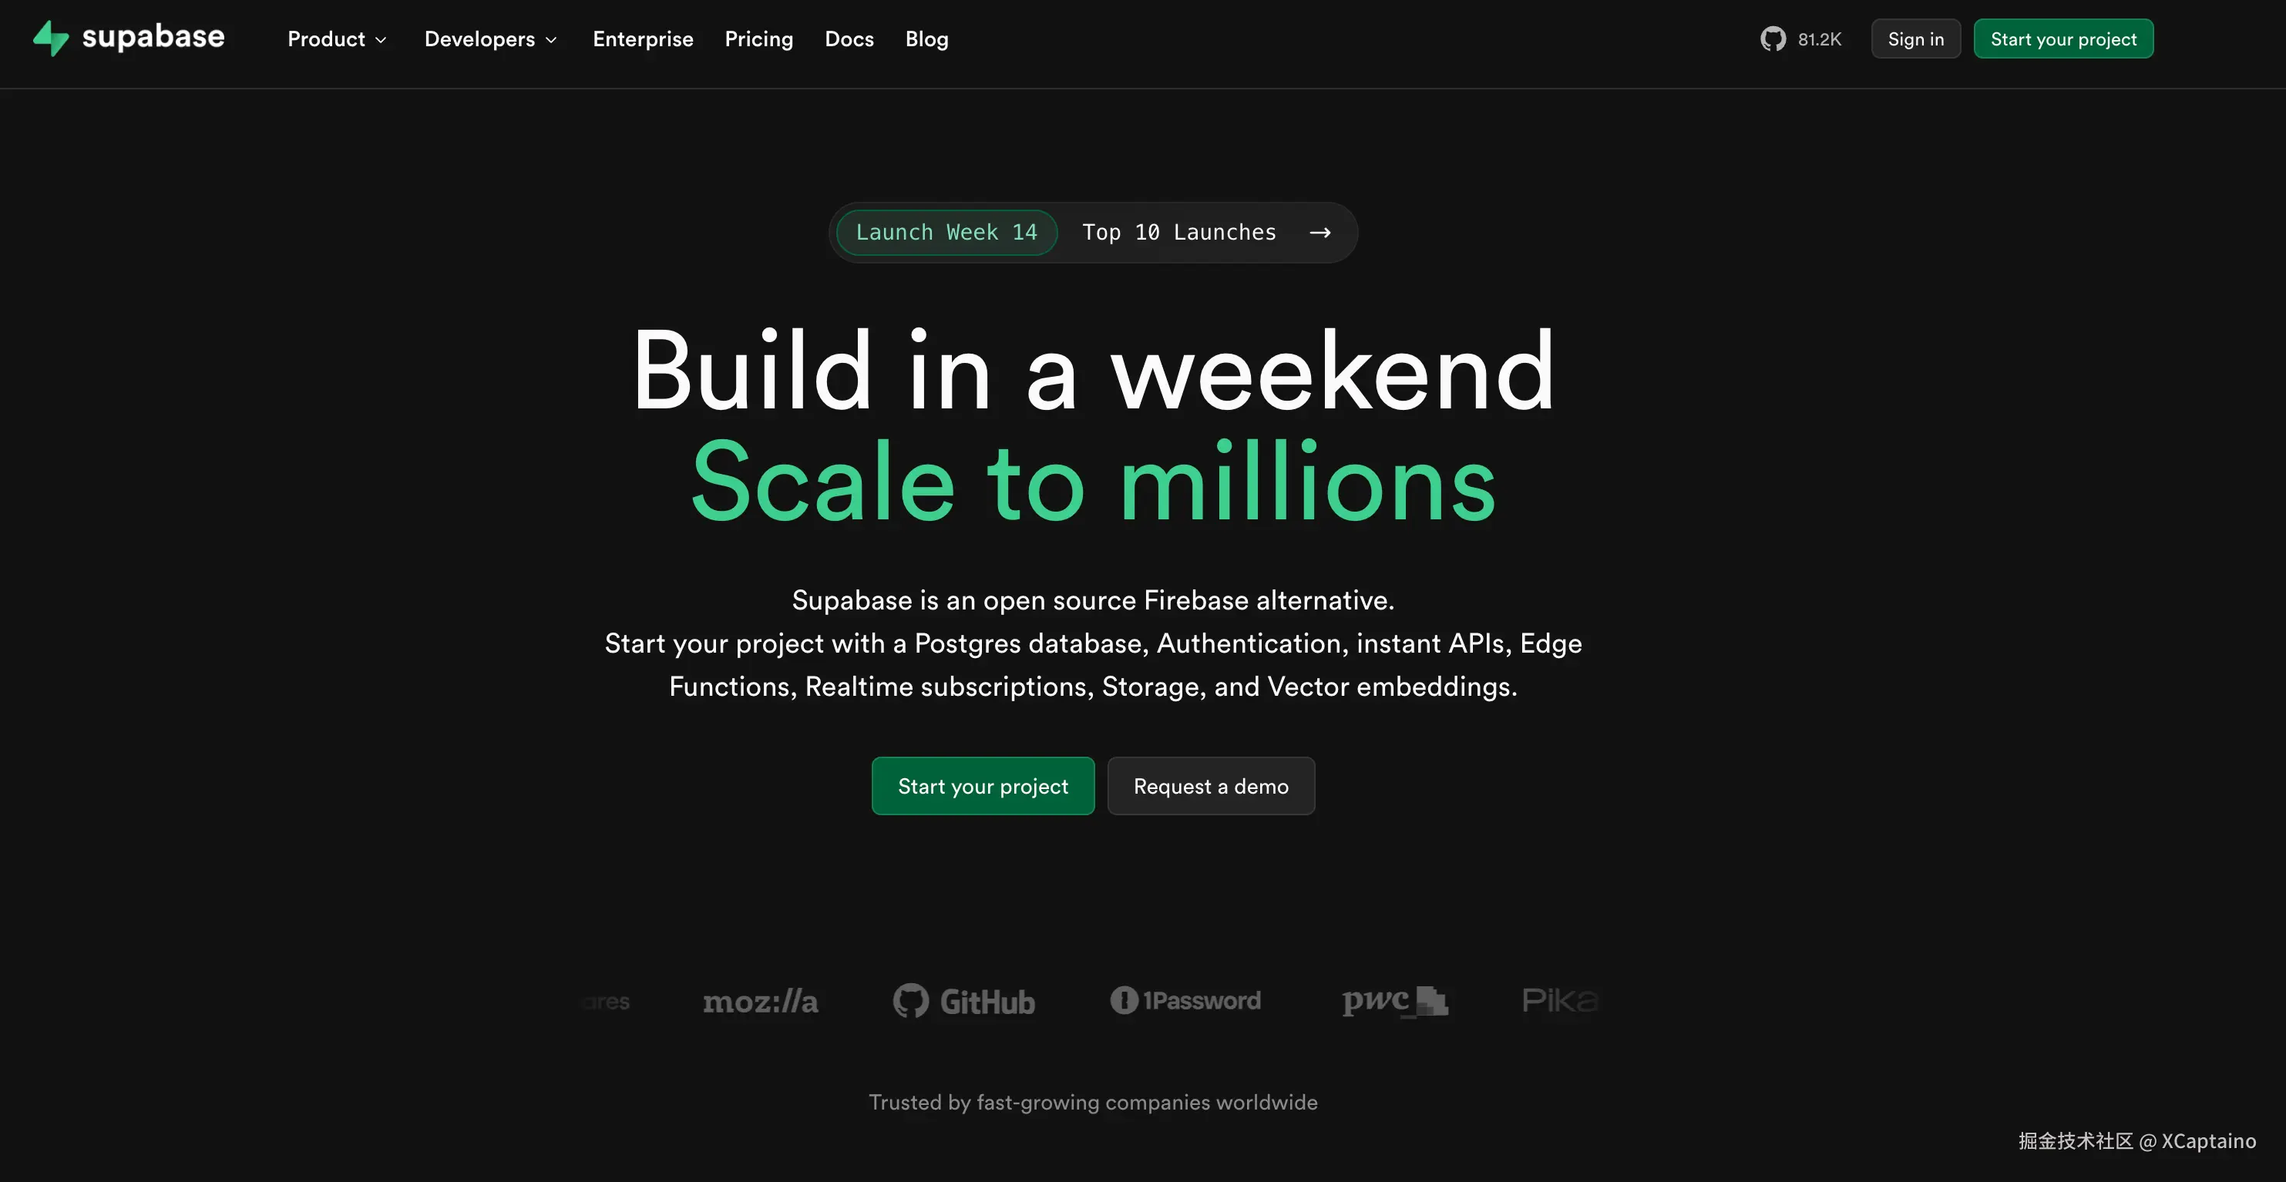Open the GitHub octocat icon in header
The width and height of the screenshot is (2286, 1182).
click(x=1772, y=39)
